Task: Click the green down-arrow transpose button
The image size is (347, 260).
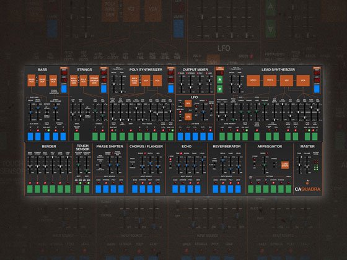Action: [219, 89]
